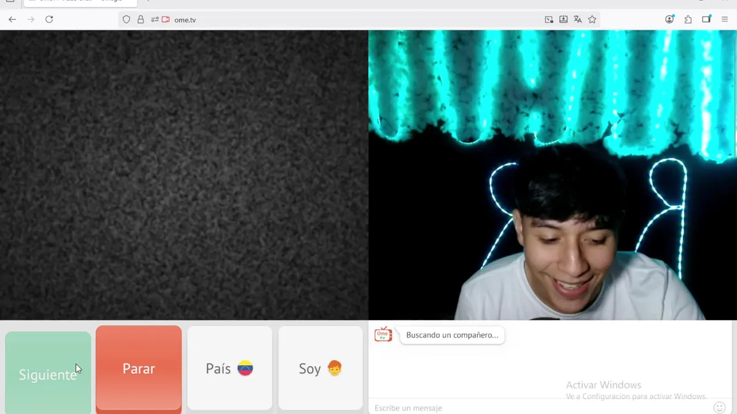This screenshot has height=414, width=737.
Task: Click the browser forward arrow
Action: [x=31, y=20]
